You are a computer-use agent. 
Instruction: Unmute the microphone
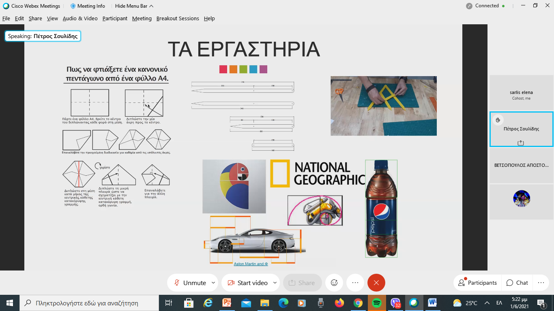[x=190, y=283]
